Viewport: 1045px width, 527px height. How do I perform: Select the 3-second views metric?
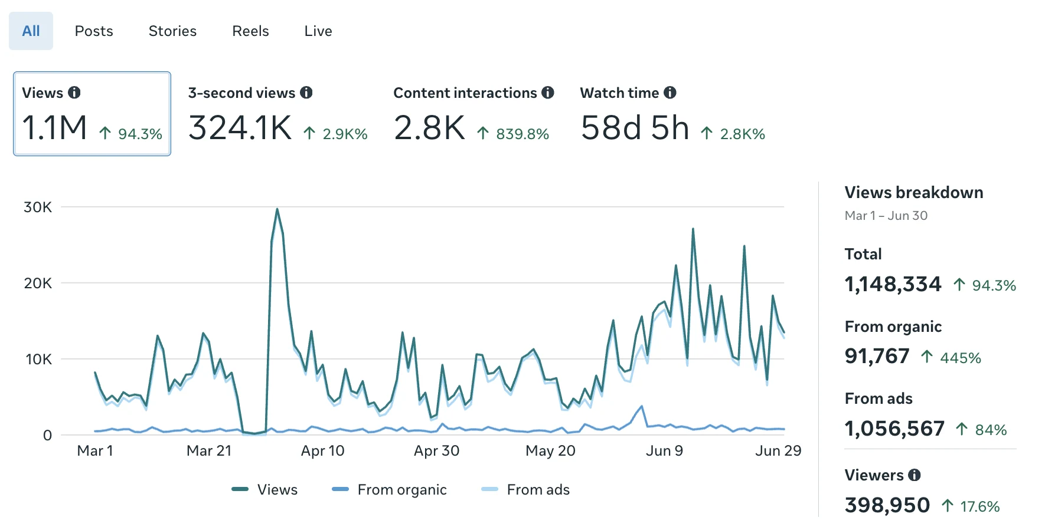[x=277, y=114]
